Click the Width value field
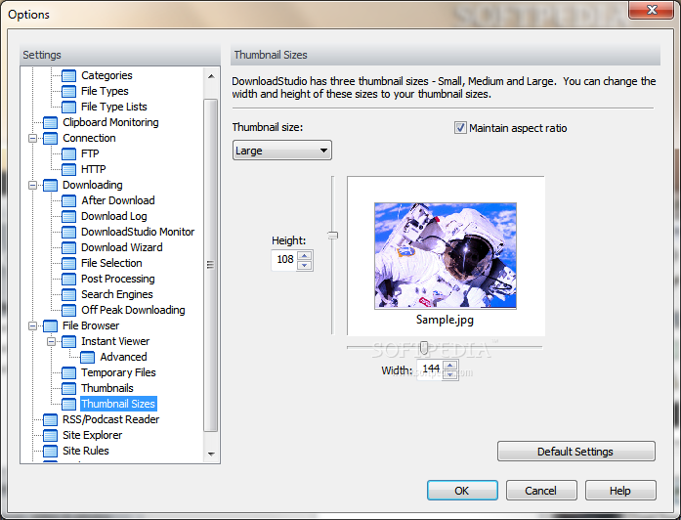 tap(430, 369)
